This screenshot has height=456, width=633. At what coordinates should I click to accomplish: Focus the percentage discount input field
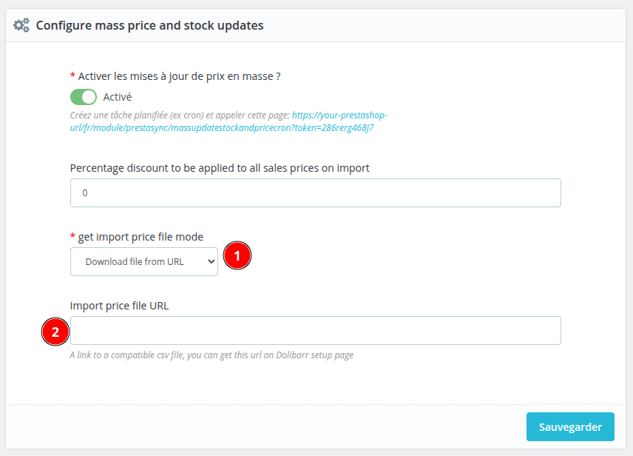click(315, 192)
